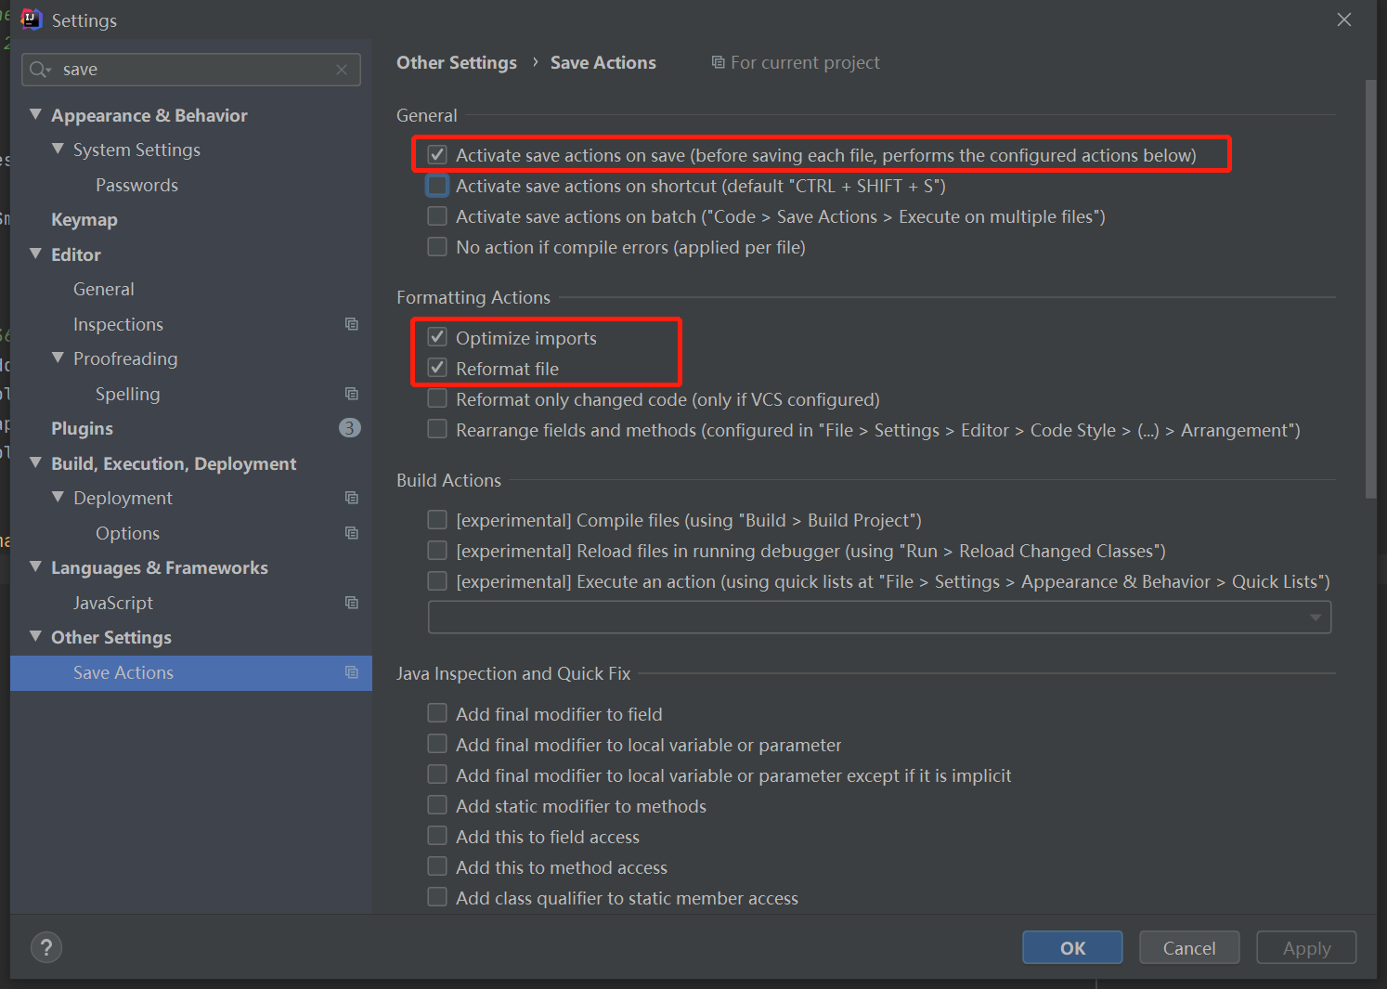Toggle the Reformat file checkbox
1387x989 pixels.
(437, 368)
